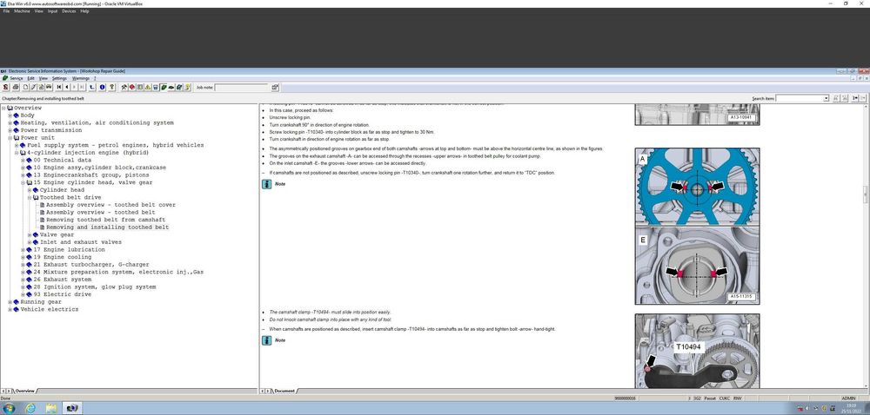Open Windows Explorer from the taskbar
This screenshot has width=870, height=415.
[51, 408]
